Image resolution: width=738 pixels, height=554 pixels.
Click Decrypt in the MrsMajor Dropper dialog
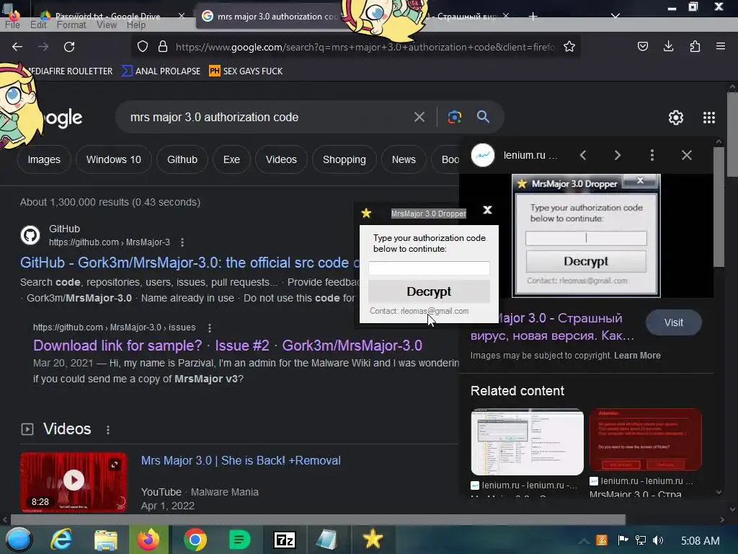429,291
